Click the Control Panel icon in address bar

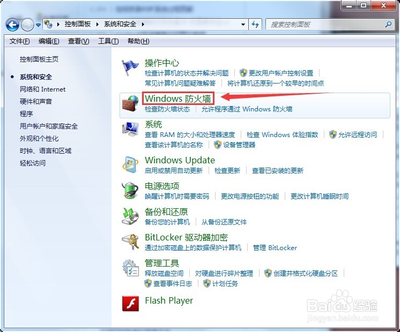(48, 24)
